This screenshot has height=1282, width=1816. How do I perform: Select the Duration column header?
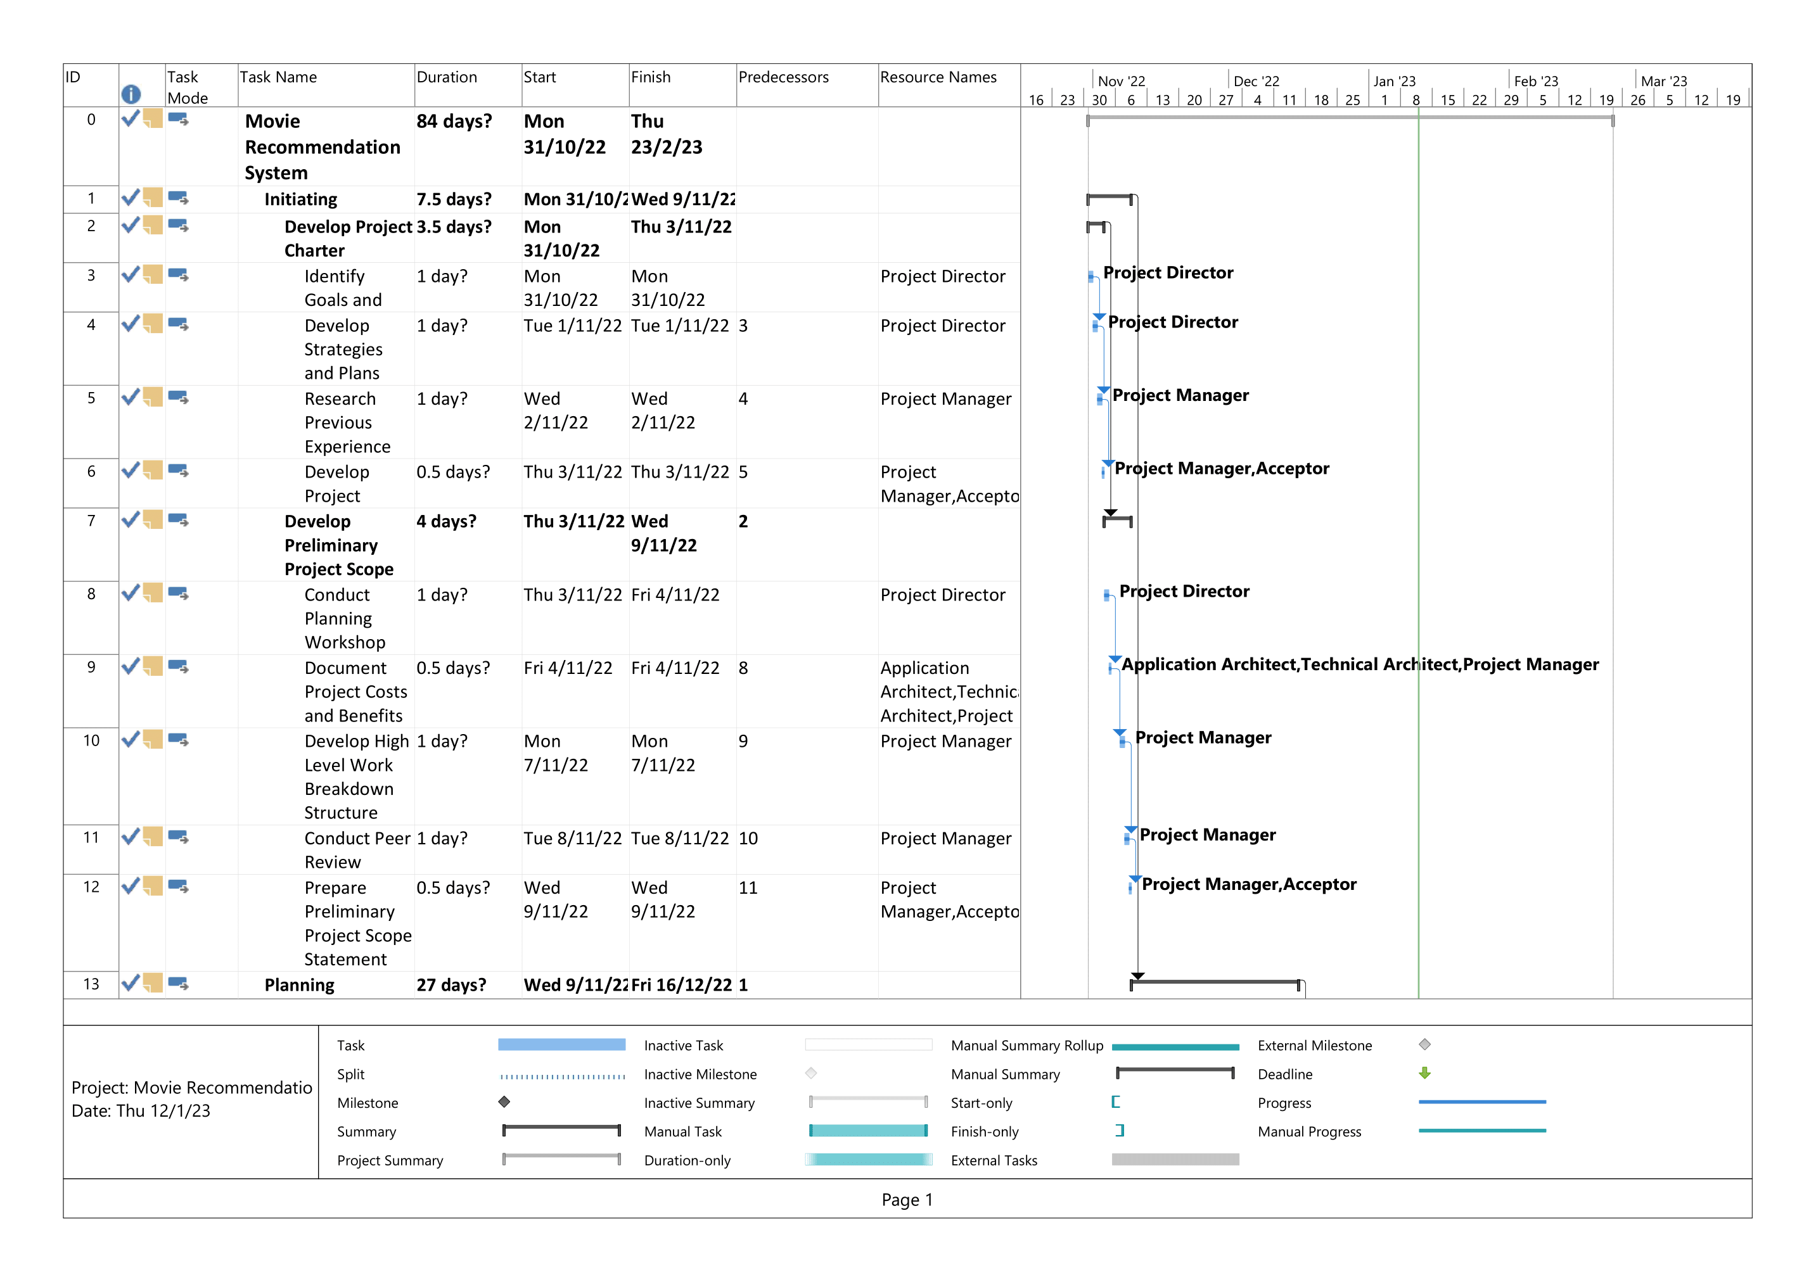(447, 77)
